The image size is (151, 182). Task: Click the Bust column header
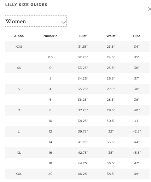pyautogui.click(x=83, y=36)
